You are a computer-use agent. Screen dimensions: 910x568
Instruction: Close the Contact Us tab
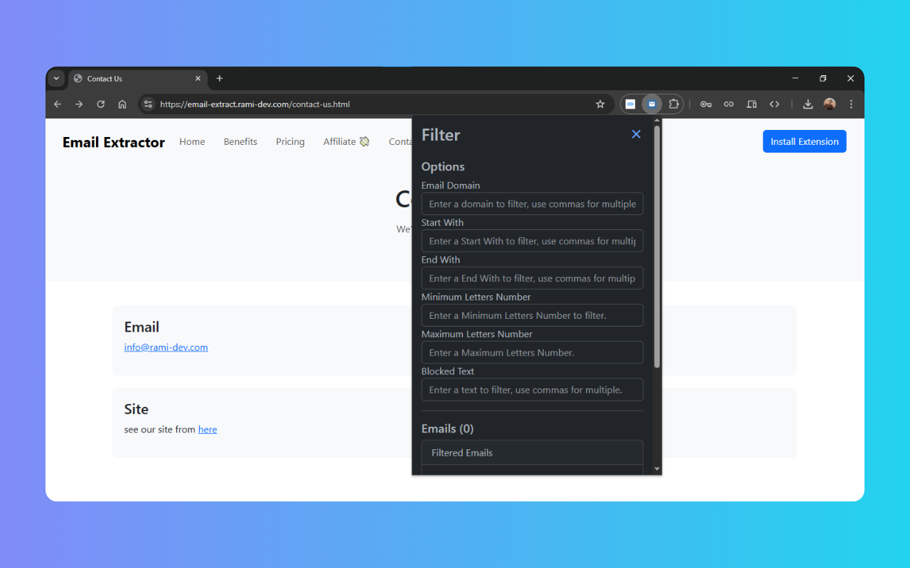198,79
